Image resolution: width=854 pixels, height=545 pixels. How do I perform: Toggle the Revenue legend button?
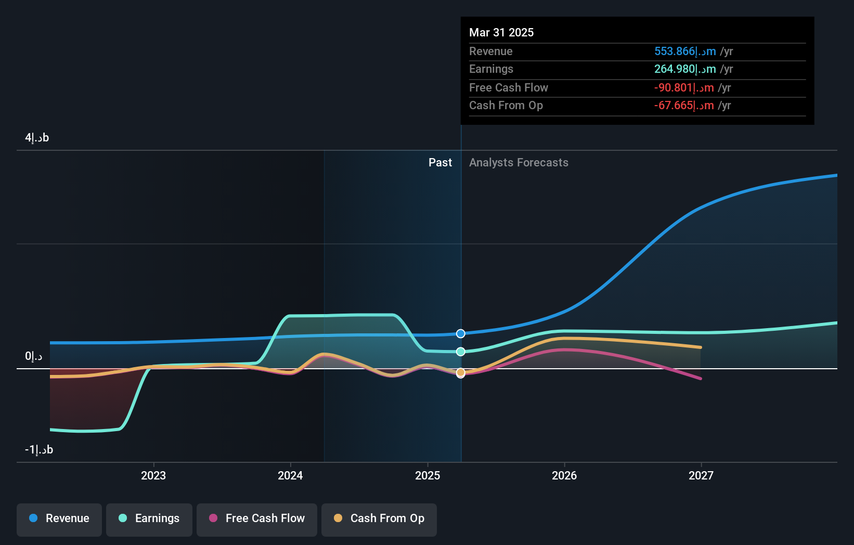click(59, 520)
